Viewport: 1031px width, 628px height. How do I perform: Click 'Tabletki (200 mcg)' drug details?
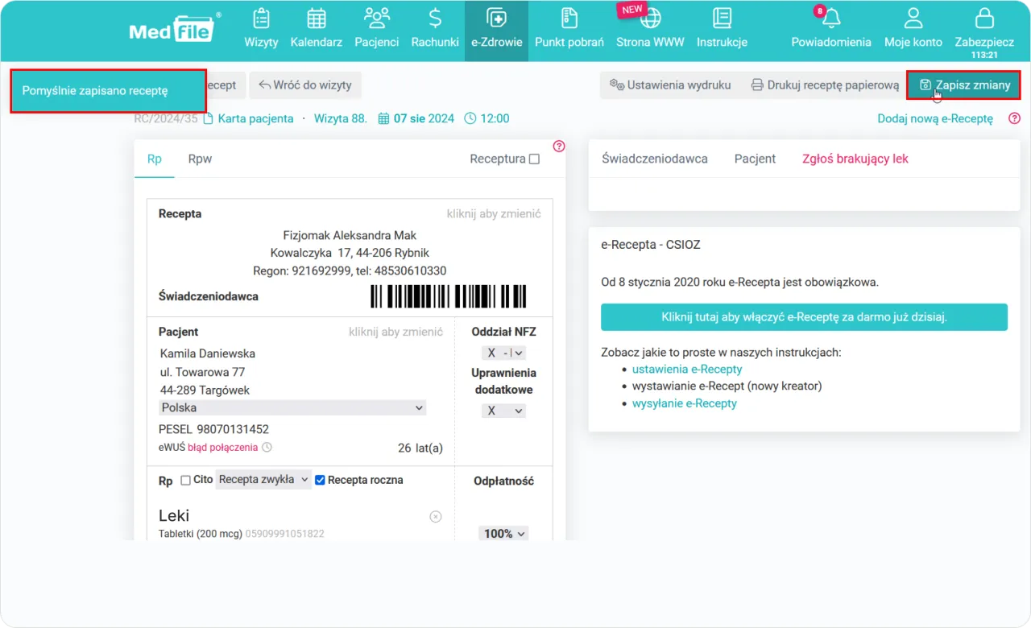pos(201,534)
